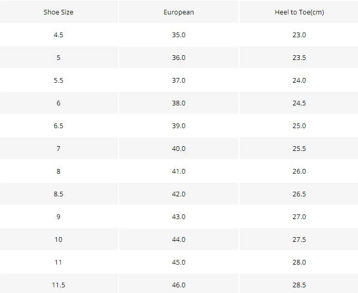Screen dimensions: 358x293
Task: Click the 25.5 heel to toe cell
Action: (300, 148)
